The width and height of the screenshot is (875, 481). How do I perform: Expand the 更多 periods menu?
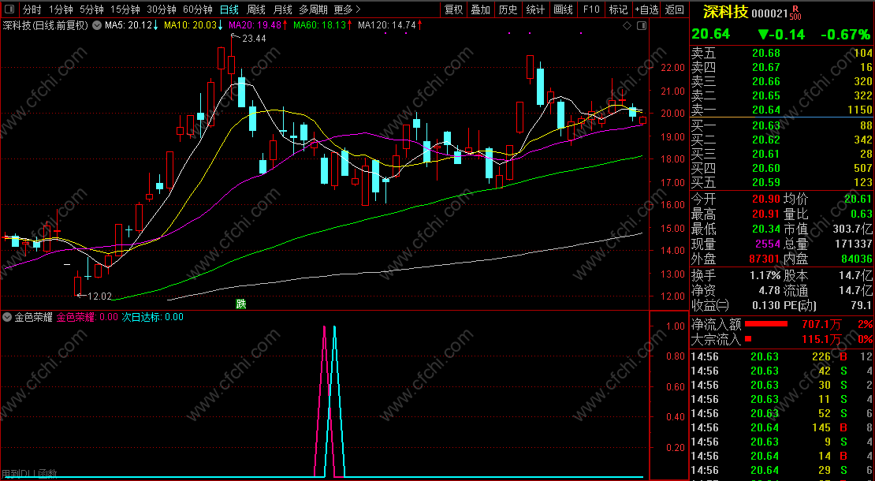347,9
